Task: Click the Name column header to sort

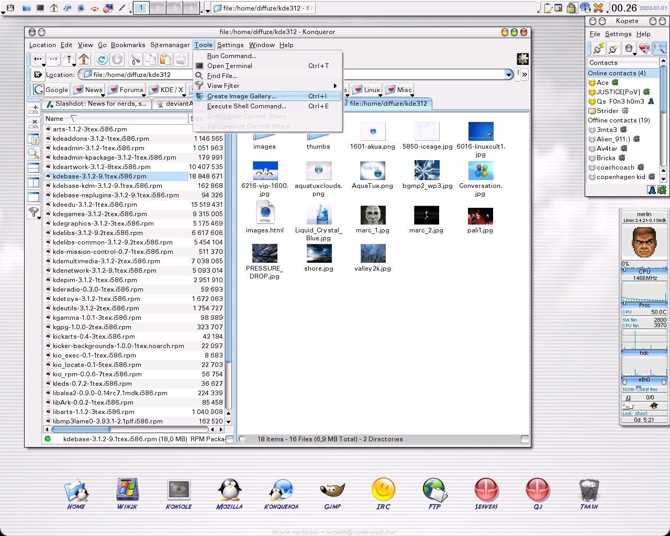Action: (x=116, y=119)
